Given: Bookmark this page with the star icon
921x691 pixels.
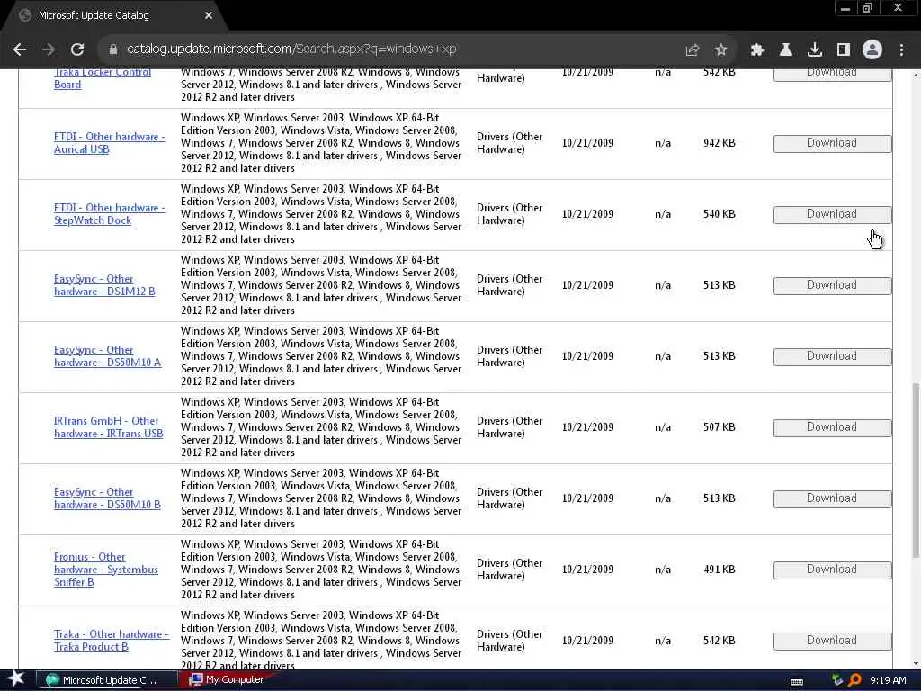Looking at the screenshot, I should (x=721, y=49).
